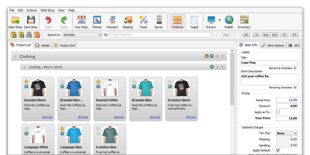Open the Pages toolbar icon
Viewport: 310px width, 155px height.
point(194,20)
